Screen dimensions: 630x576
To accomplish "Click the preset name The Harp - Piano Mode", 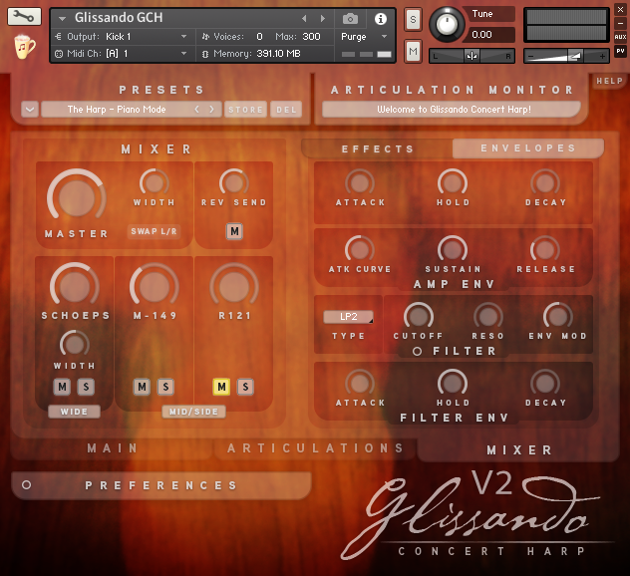I will (x=117, y=110).
